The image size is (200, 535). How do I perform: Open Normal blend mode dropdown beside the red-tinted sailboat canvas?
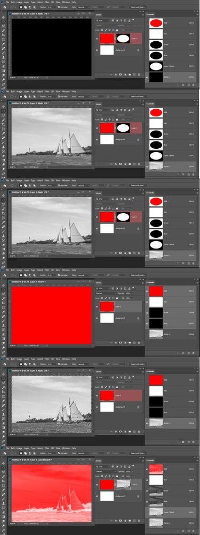coord(106,471)
